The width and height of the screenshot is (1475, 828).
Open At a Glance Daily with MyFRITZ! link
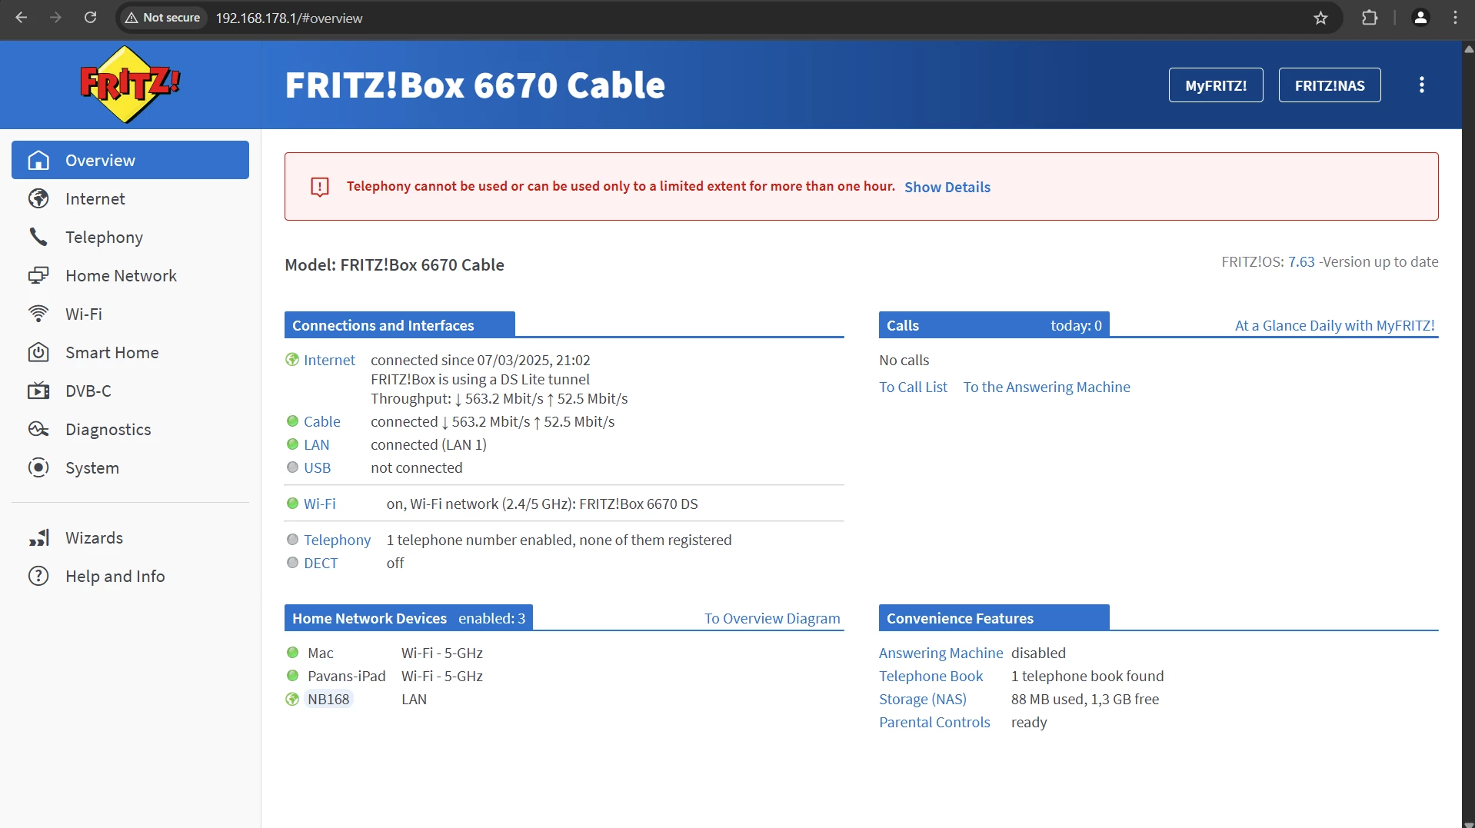click(1334, 325)
